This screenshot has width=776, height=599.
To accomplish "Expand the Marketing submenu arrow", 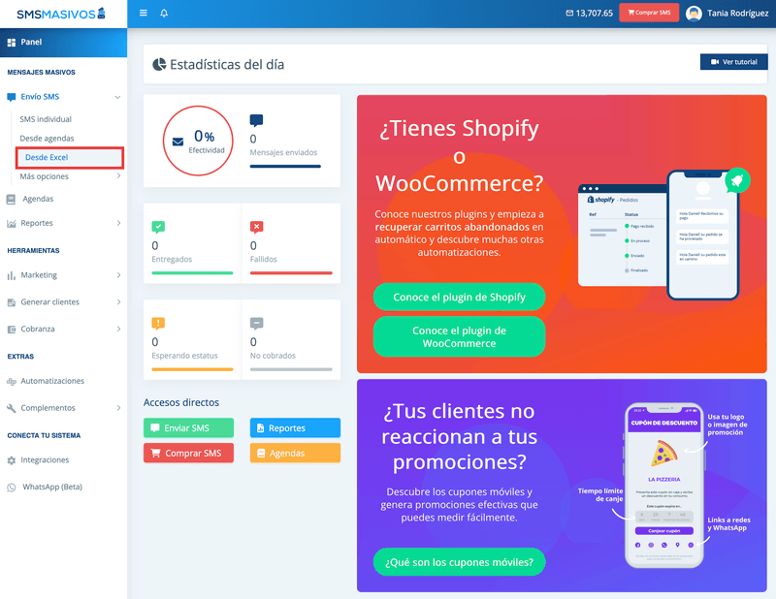I will (x=118, y=275).
